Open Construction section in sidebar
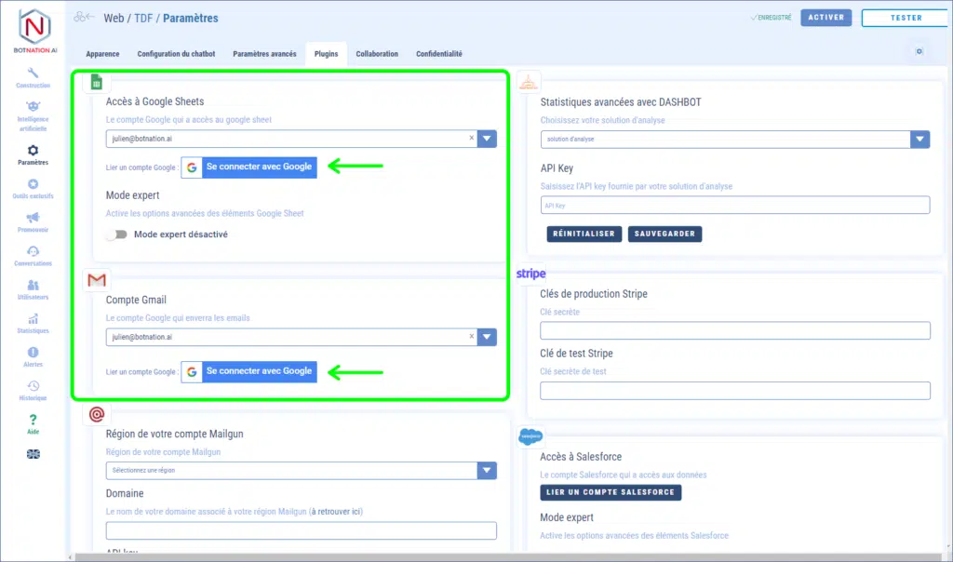Screen dimensions: 953x562 pyautogui.click(x=34, y=74)
